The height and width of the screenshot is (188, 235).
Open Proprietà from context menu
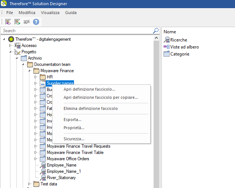point(101,128)
